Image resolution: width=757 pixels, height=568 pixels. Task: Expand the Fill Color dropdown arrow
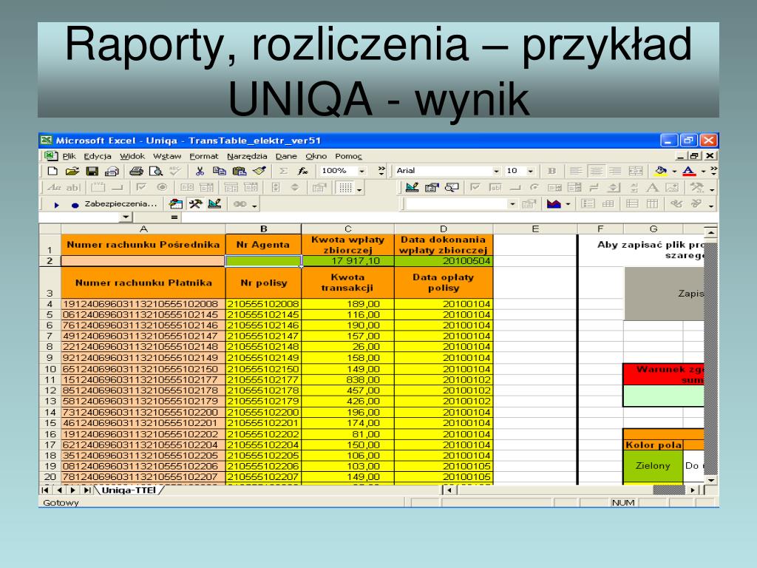[x=674, y=171]
